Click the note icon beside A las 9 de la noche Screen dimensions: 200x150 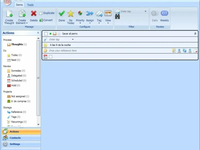coord(45,45)
